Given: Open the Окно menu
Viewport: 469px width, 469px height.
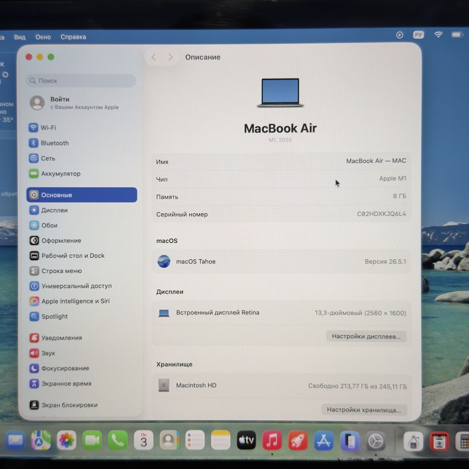Looking at the screenshot, I should click(x=43, y=38).
